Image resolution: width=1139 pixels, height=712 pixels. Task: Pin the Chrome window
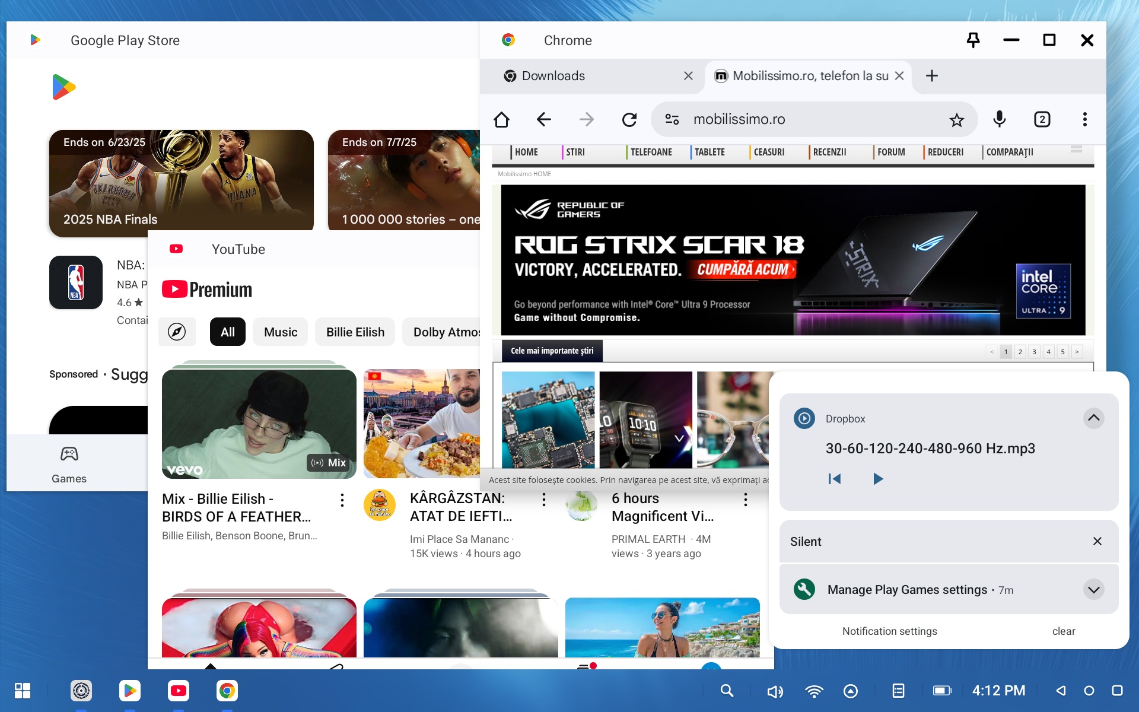click(973, 40)
